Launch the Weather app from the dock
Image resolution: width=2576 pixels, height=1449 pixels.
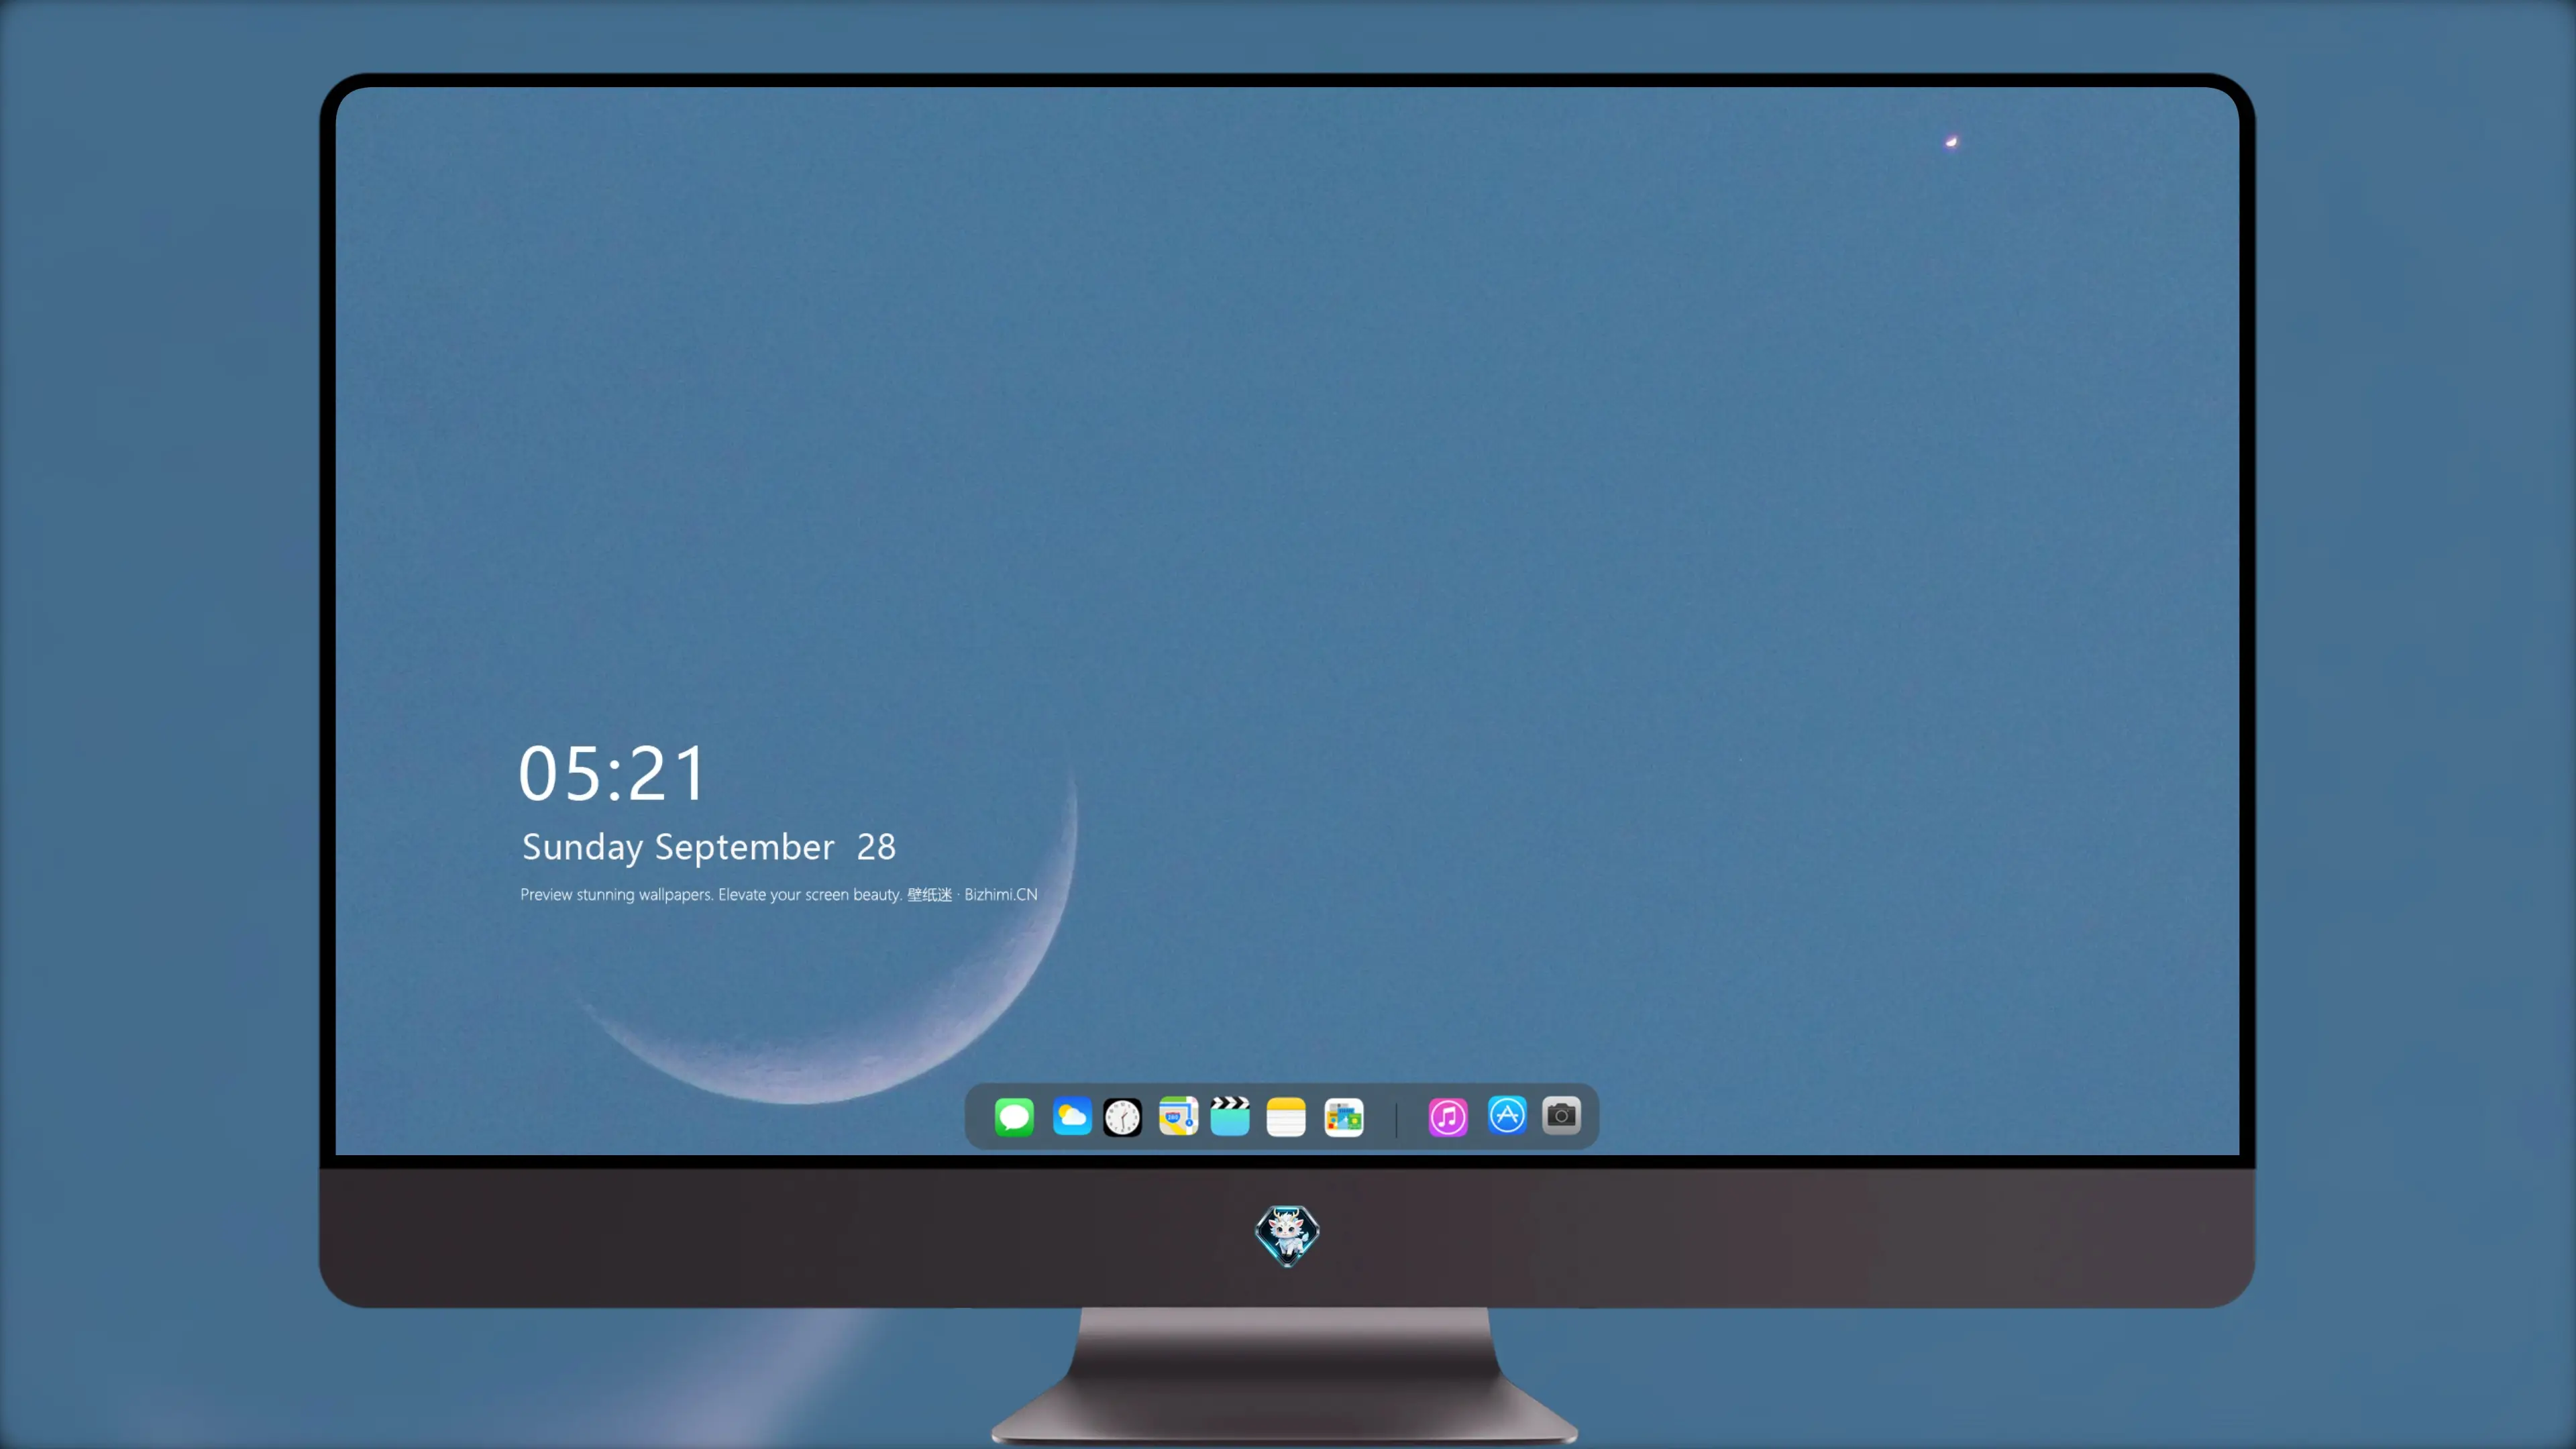(1072, 1116)
